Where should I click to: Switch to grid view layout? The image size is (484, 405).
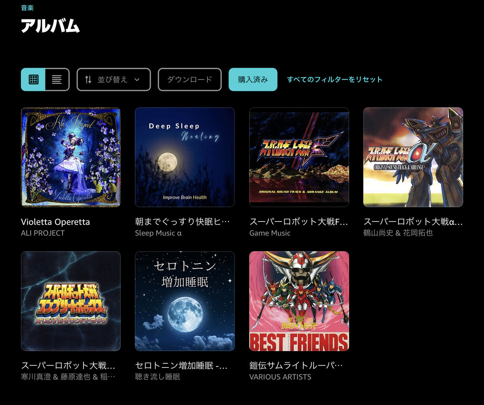pyautogui.click(x=33, y=79)
